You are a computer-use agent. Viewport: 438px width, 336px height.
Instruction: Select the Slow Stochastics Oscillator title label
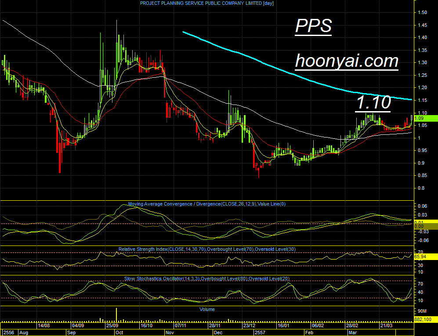tap(207, 279)
